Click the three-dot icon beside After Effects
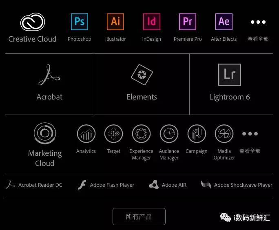This screenshot has height=230, width=279. click(258, 22)
